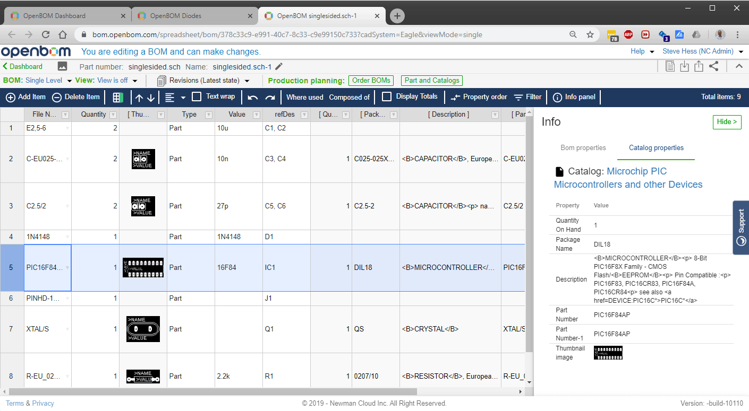This screenshot has height=411, width=749.
Task: Bookmark page with star icon
Action: tap(590, 34)
